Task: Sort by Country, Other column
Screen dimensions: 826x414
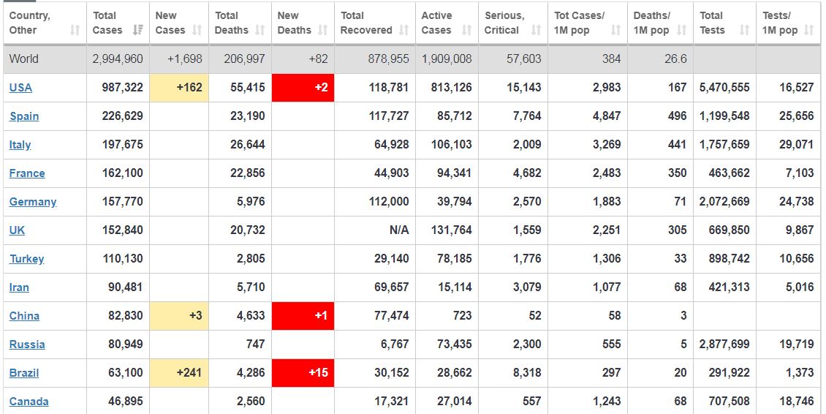Action: coord(75,31)
